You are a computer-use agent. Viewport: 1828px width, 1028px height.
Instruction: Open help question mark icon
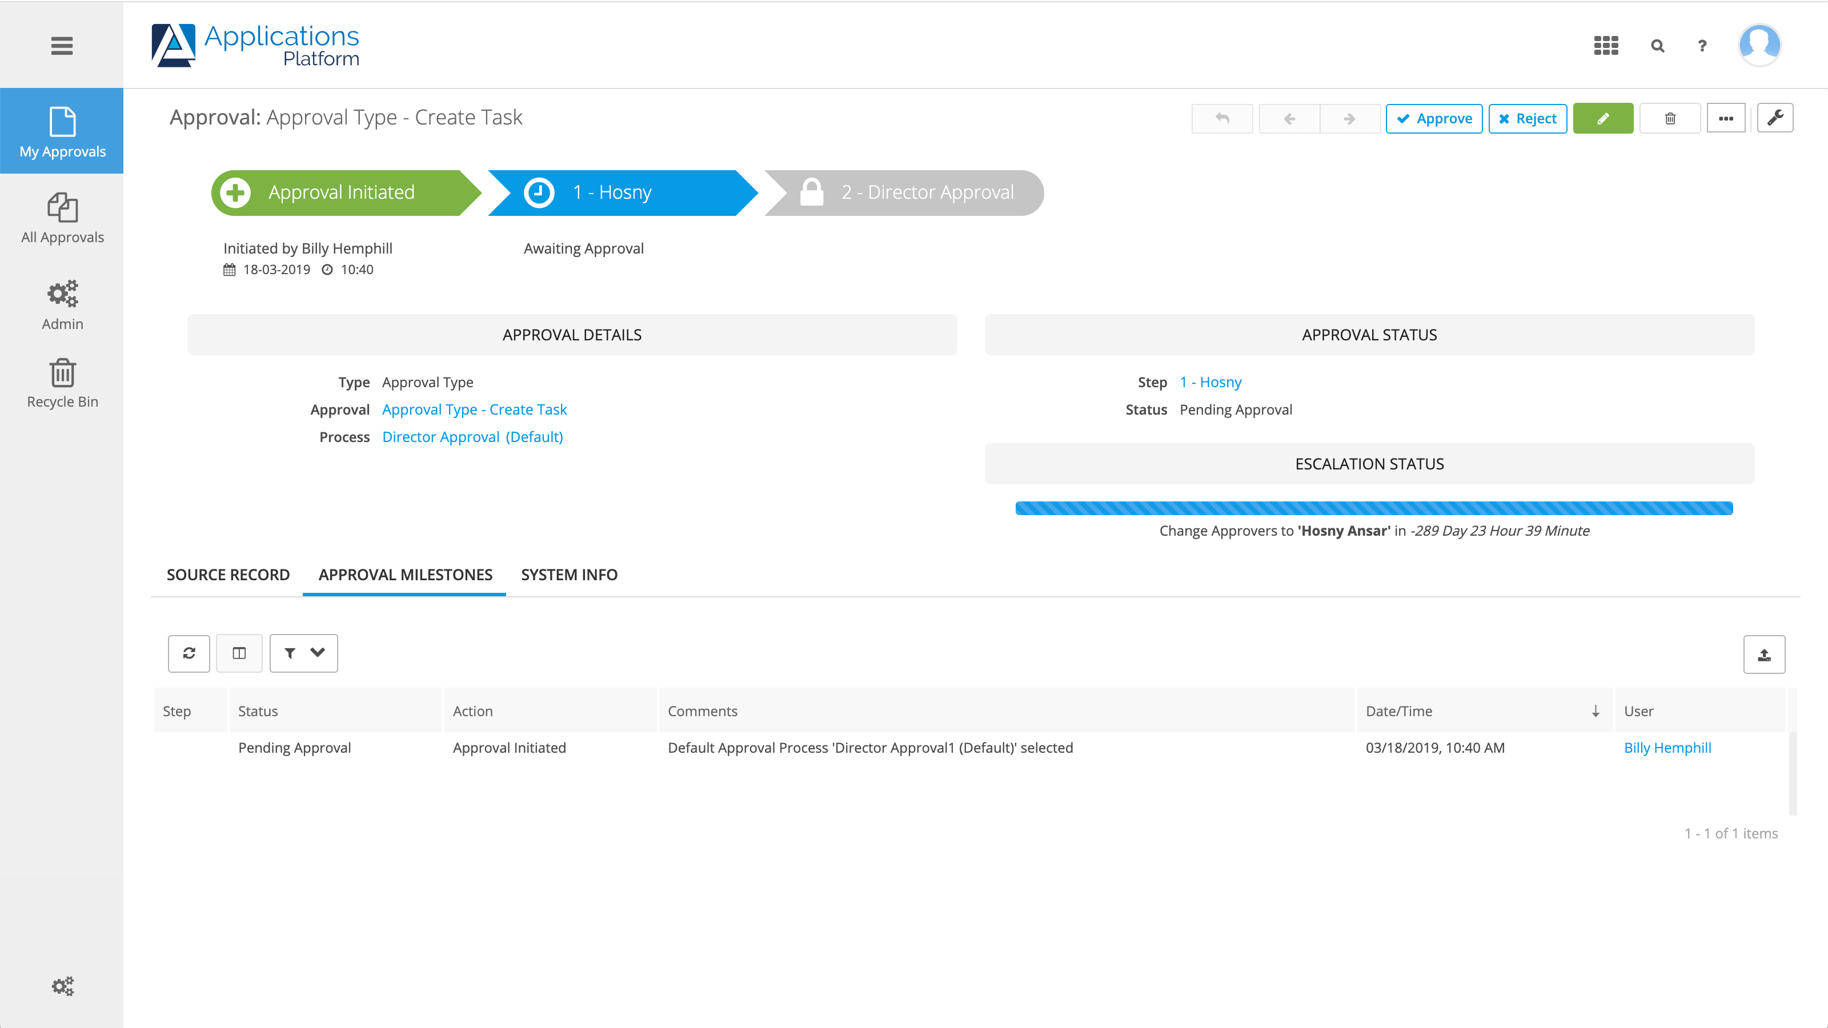click(x=1702, y=46)
